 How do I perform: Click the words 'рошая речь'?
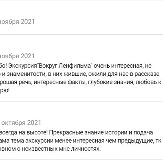(16, 82)
